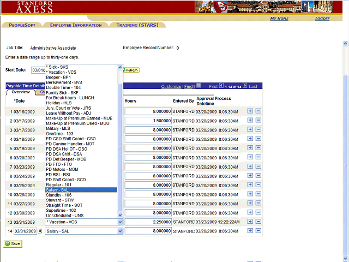Go to next rows with right arrow icon
The width and height of the screenshot is (349, 262).
click(x=245, y=86)
